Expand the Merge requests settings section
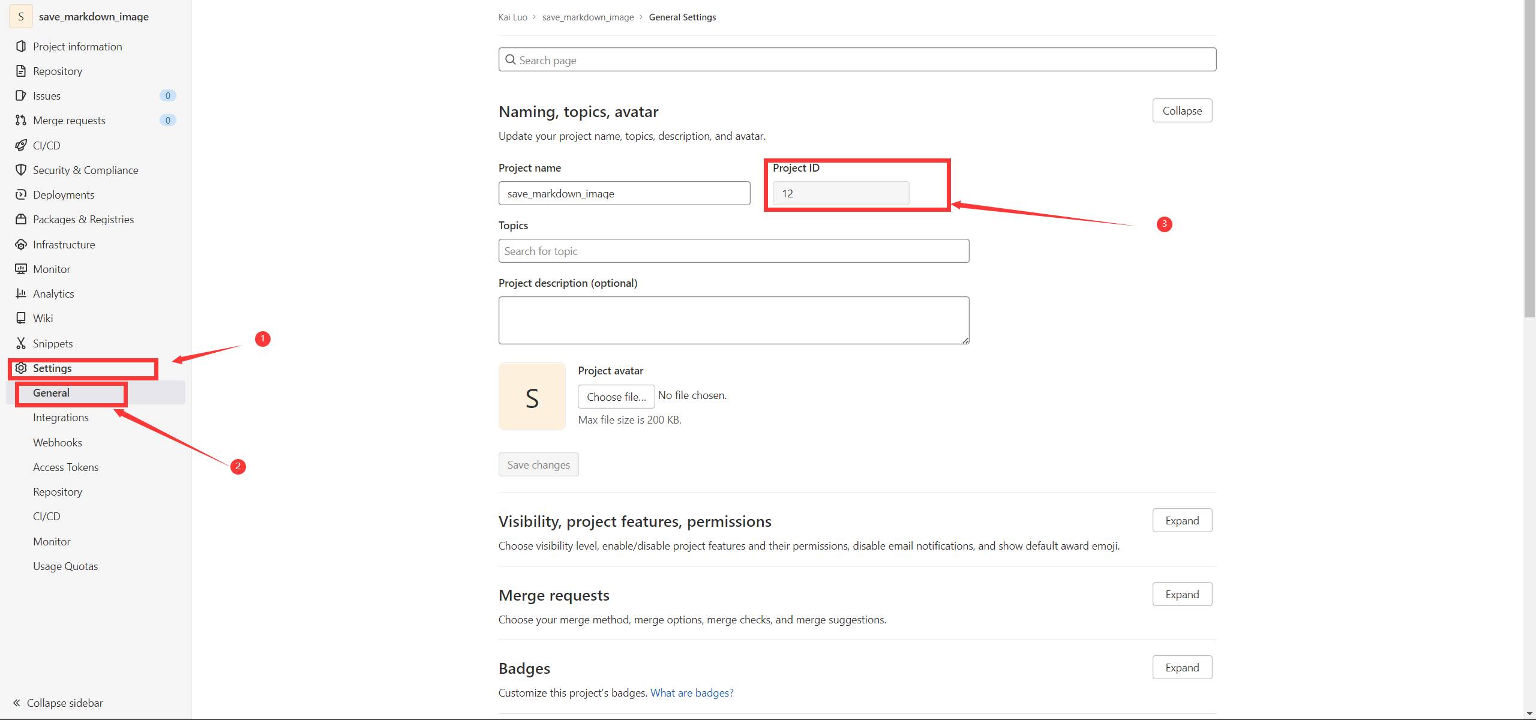 [1181, 594]
